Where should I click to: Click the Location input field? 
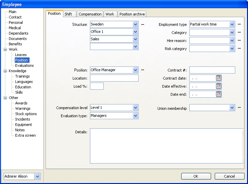tap(114, 78)
